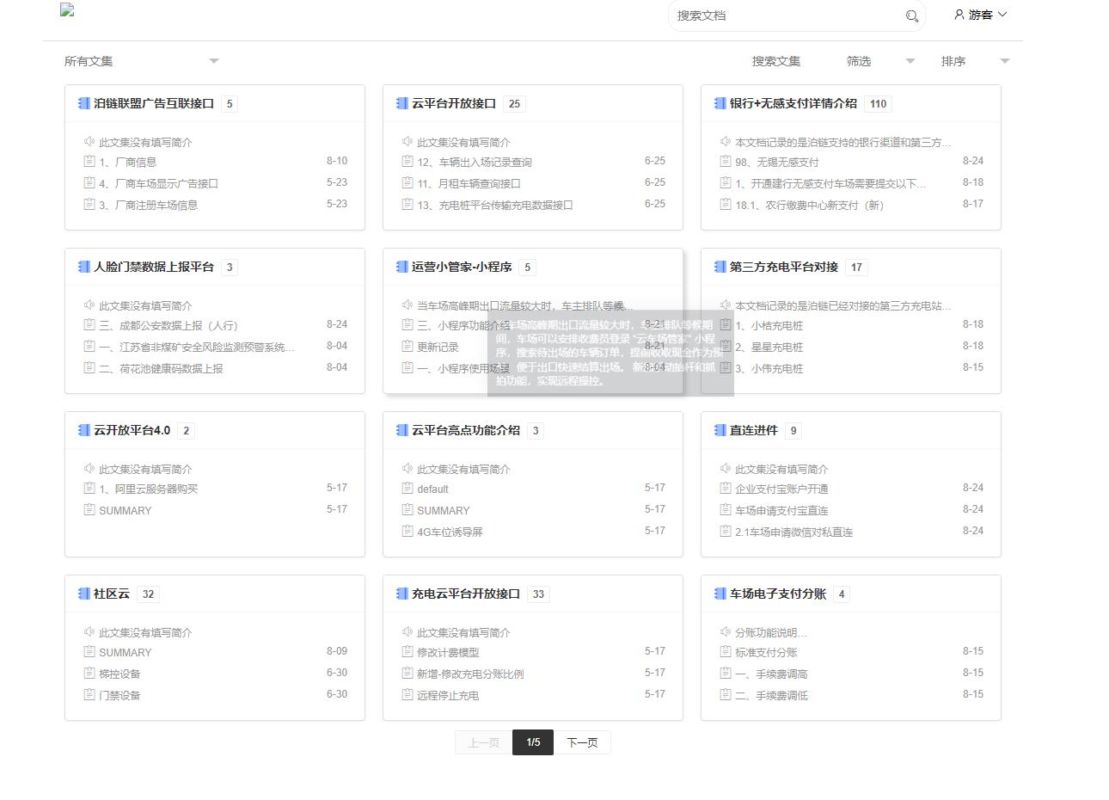Click the 搜索文集 option
The image size is (1109, 800).
tap(776, 60)
